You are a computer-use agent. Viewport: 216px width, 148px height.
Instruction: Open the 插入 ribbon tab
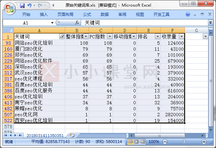[x=44, y=14]
